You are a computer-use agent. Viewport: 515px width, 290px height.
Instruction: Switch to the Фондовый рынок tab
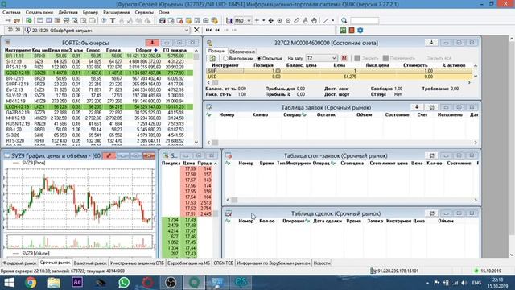[19, 263]
